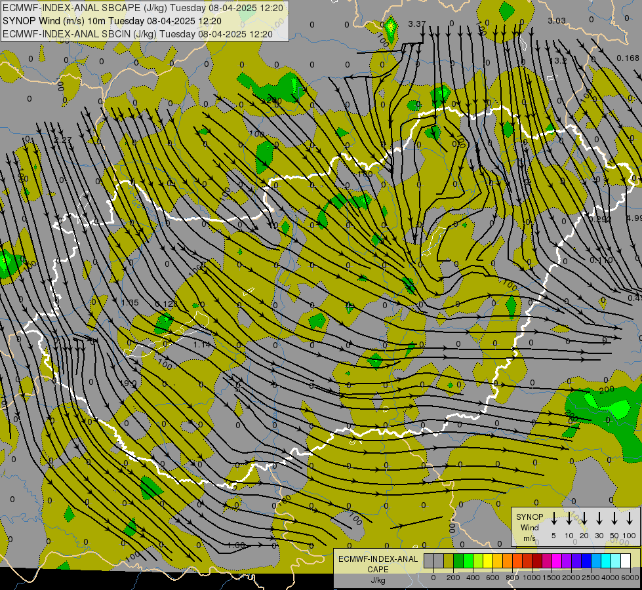Click the '0.292' wind value on the map
642x590 pixels.
pyautogui.click(x=600, y=220)
